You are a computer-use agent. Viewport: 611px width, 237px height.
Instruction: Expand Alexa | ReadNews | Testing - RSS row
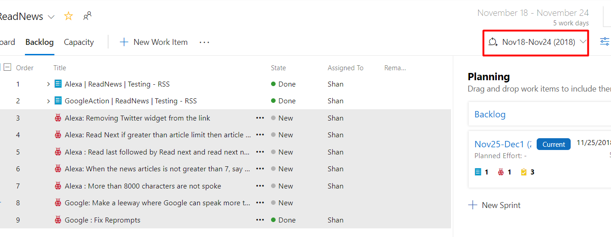pyautogui.click(x=48, y=84)
